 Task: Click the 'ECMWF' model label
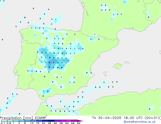(41, 118)
